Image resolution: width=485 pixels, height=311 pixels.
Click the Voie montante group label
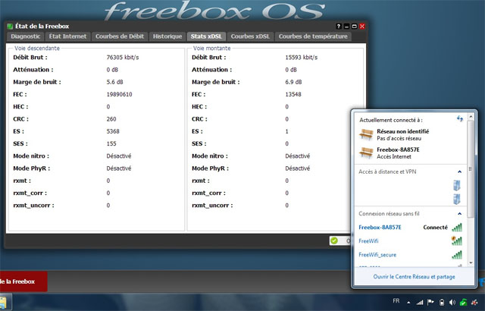point(212,49)
